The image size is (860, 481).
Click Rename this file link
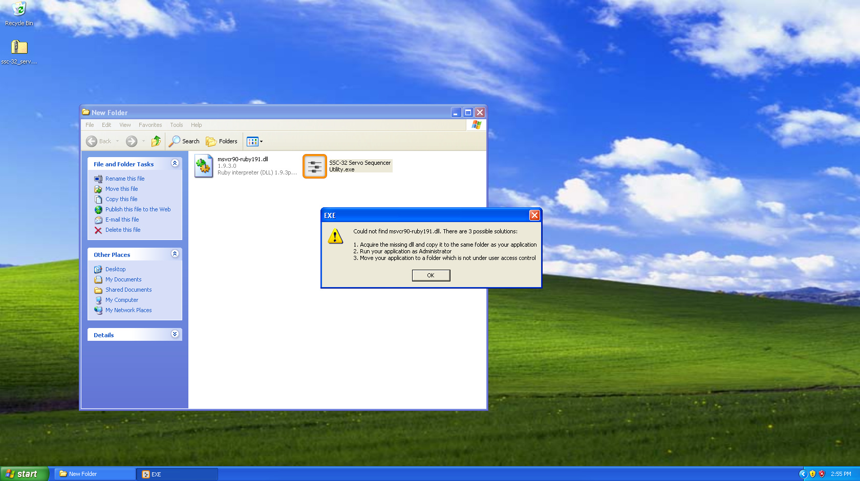click(x=125, y=179)
